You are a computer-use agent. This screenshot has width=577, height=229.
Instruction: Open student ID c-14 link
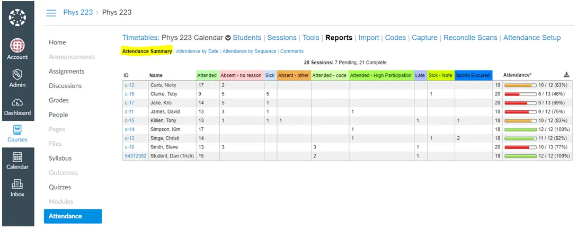pyautogui.click(x=129, y=129)
